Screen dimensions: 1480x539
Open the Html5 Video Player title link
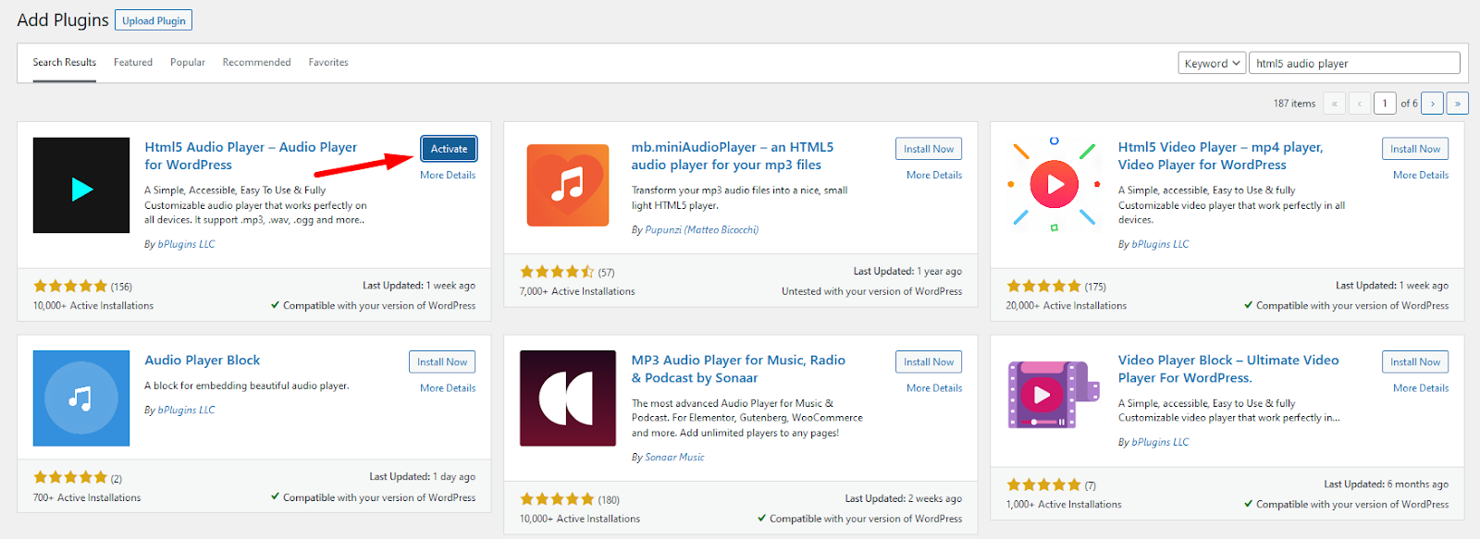tap(1220, 155)
